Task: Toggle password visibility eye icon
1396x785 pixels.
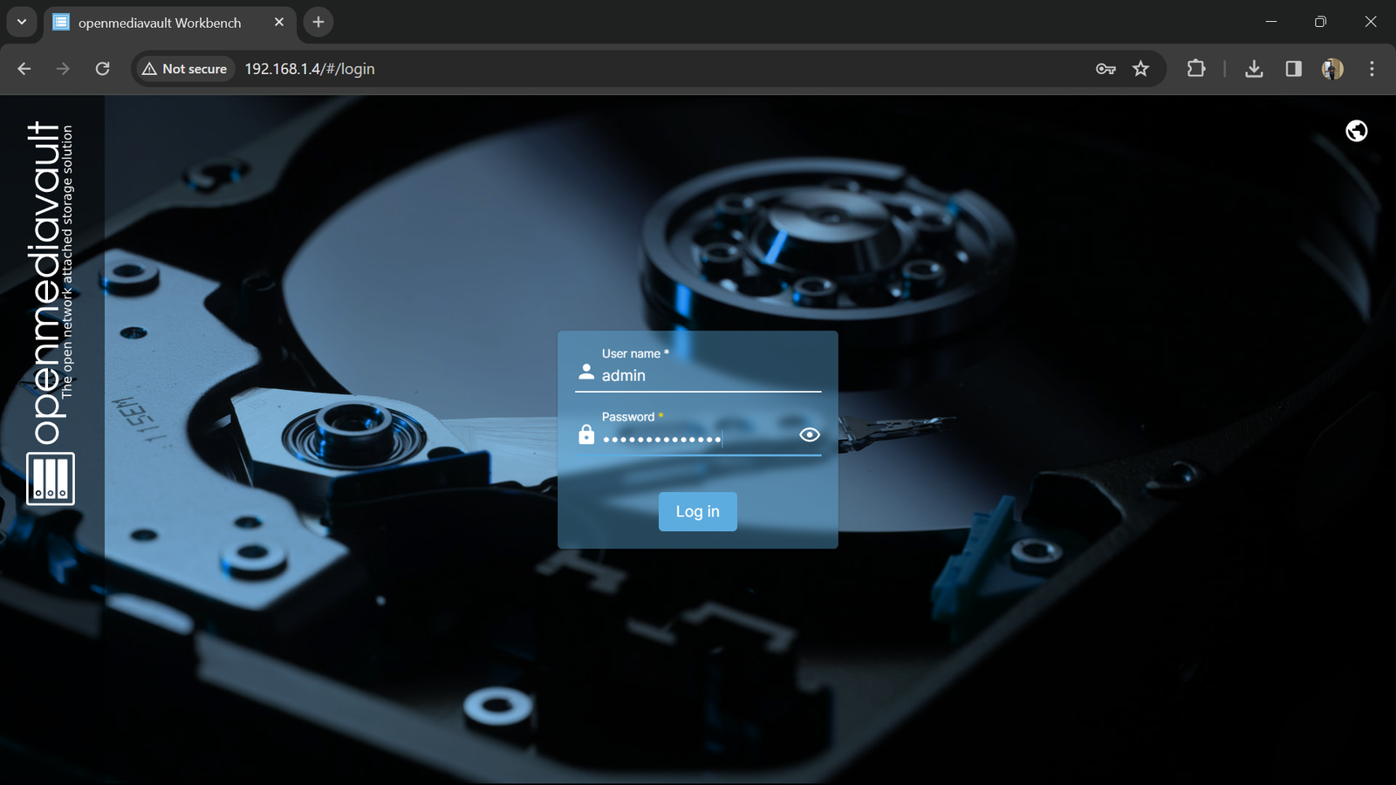Action: pyautogui.click(x=809, y=435)
